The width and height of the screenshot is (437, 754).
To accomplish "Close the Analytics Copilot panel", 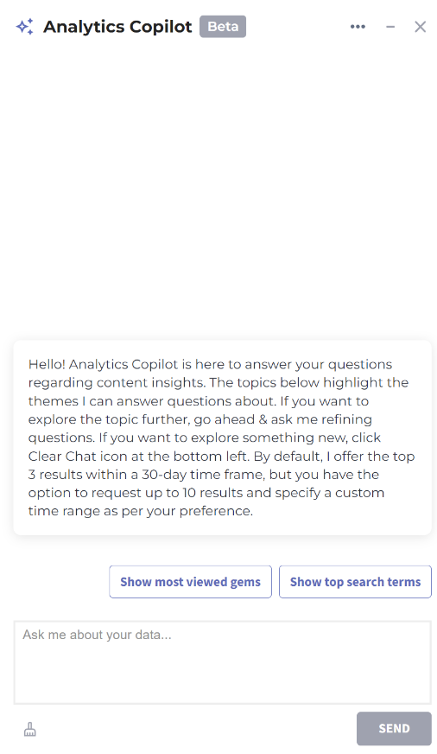I will point(421,27).
